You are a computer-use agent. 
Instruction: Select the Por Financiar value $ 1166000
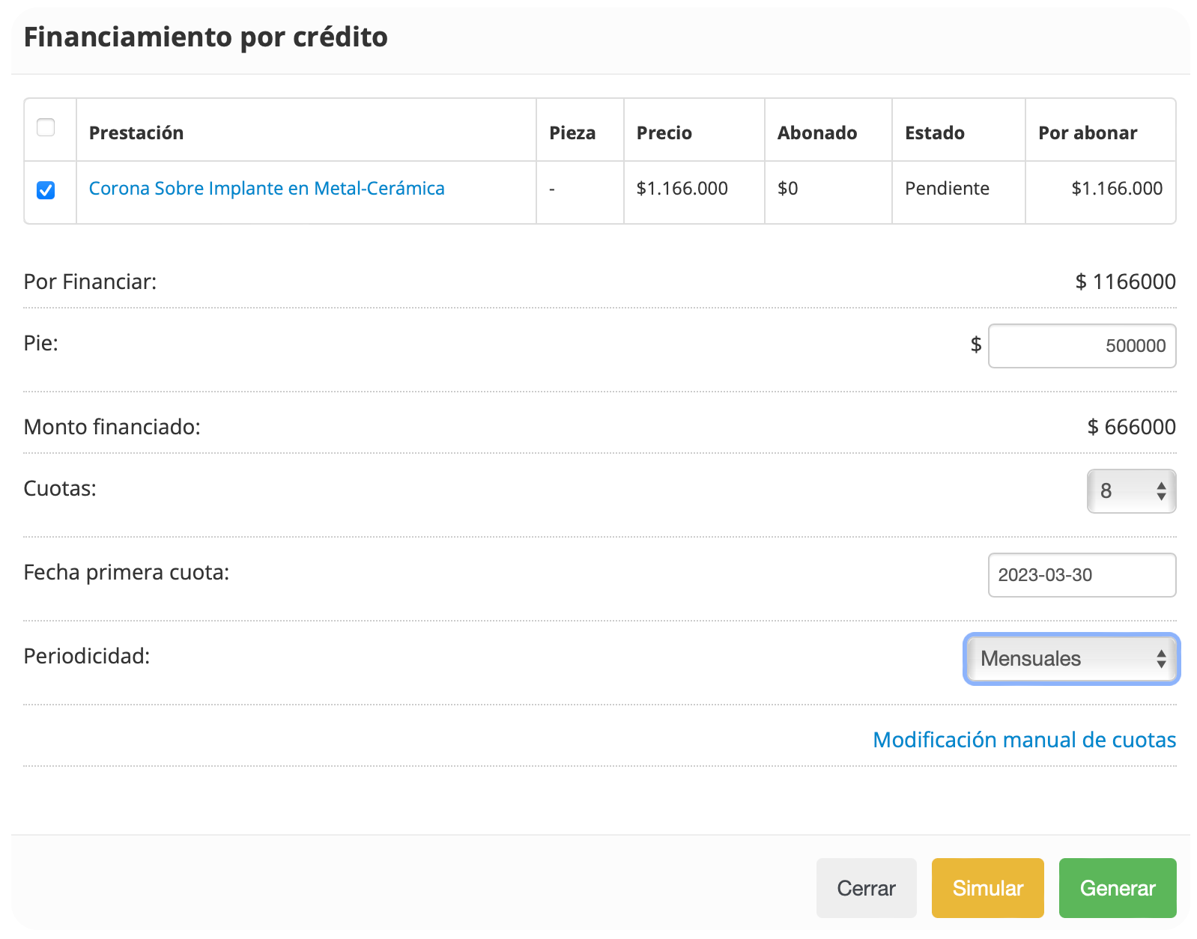tap(1126, 282)
